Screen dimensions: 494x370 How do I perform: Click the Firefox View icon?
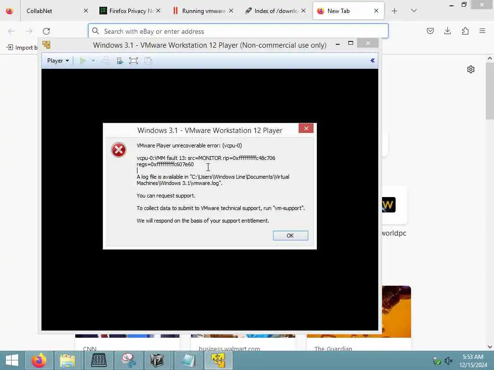[x=10, y=11]
